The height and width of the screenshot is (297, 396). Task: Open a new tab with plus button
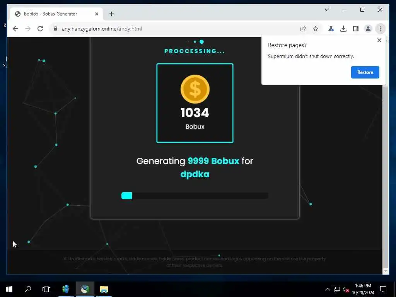coord(111,14)
